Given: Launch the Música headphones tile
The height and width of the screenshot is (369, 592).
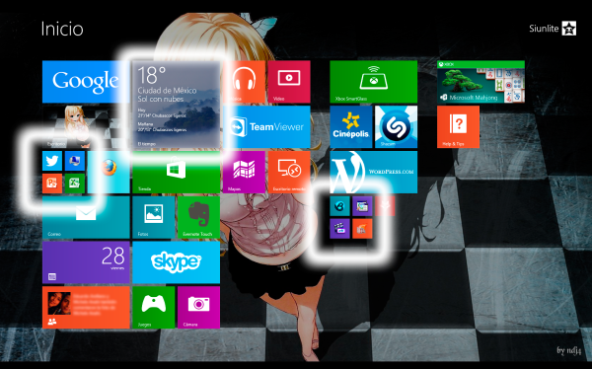Looking at the screenshot, I should pyautogui.click(x=244, y=82).
